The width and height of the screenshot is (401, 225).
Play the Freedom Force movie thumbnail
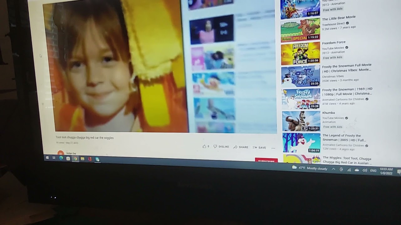(x=300, y=53)
